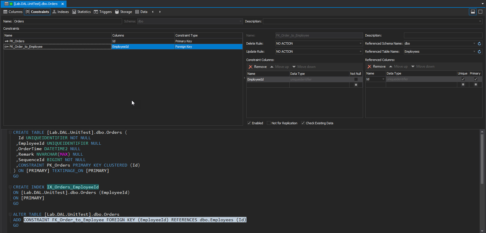Show the Storage tab

point(124,12)
